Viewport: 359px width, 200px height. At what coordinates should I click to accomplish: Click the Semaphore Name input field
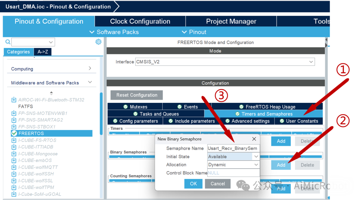[x=234, y=148]
